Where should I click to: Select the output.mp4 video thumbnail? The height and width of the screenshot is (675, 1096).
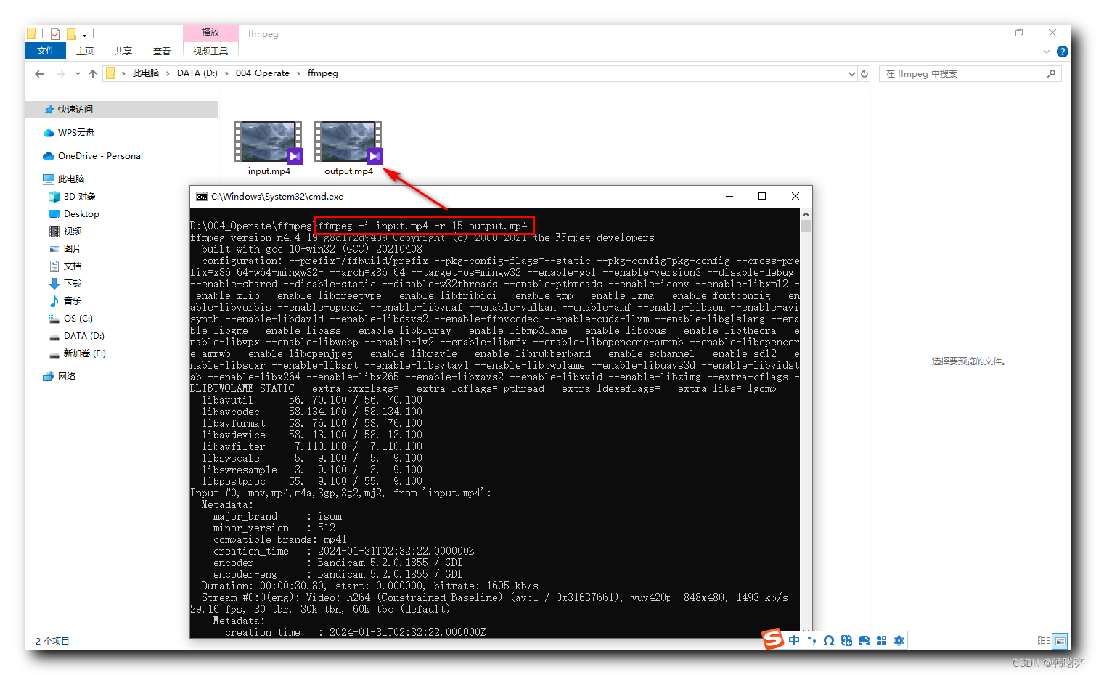click(348, 142)
